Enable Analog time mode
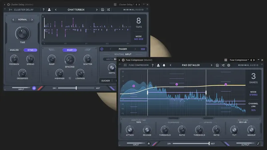 tap(14, 50)
